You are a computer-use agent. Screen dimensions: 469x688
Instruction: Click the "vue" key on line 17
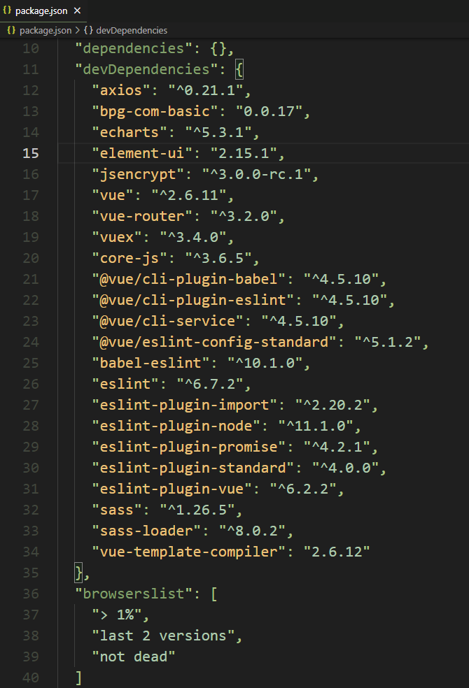tap(113, 195)
